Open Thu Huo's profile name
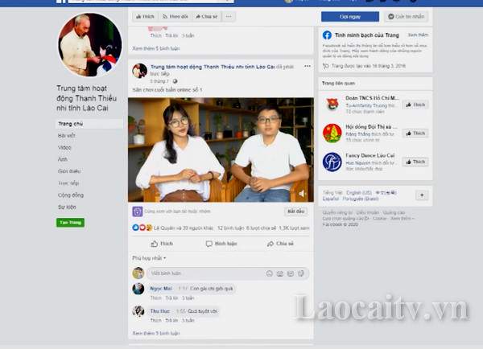Viewport: 483px width, 349px height. click(159, 311)
